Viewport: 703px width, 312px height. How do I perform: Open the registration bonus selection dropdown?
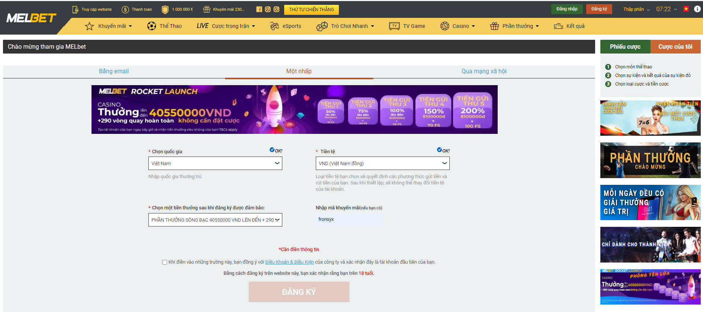tap(215, 220)
